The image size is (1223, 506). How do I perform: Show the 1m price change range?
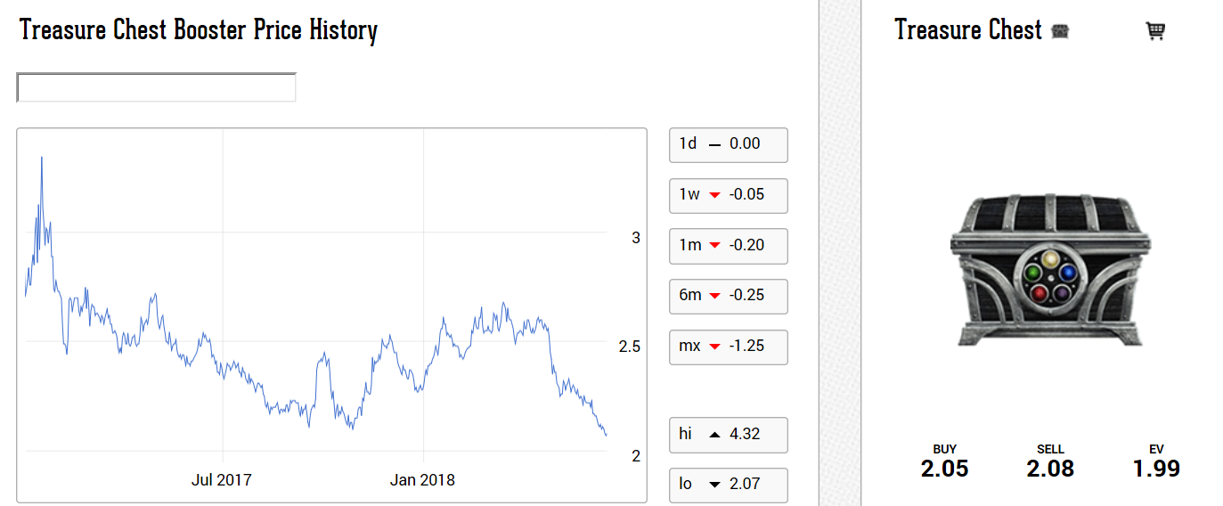(x=728, y=245)
